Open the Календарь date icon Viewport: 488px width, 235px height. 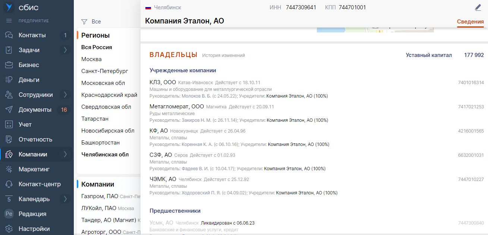(x=9, y=199)
